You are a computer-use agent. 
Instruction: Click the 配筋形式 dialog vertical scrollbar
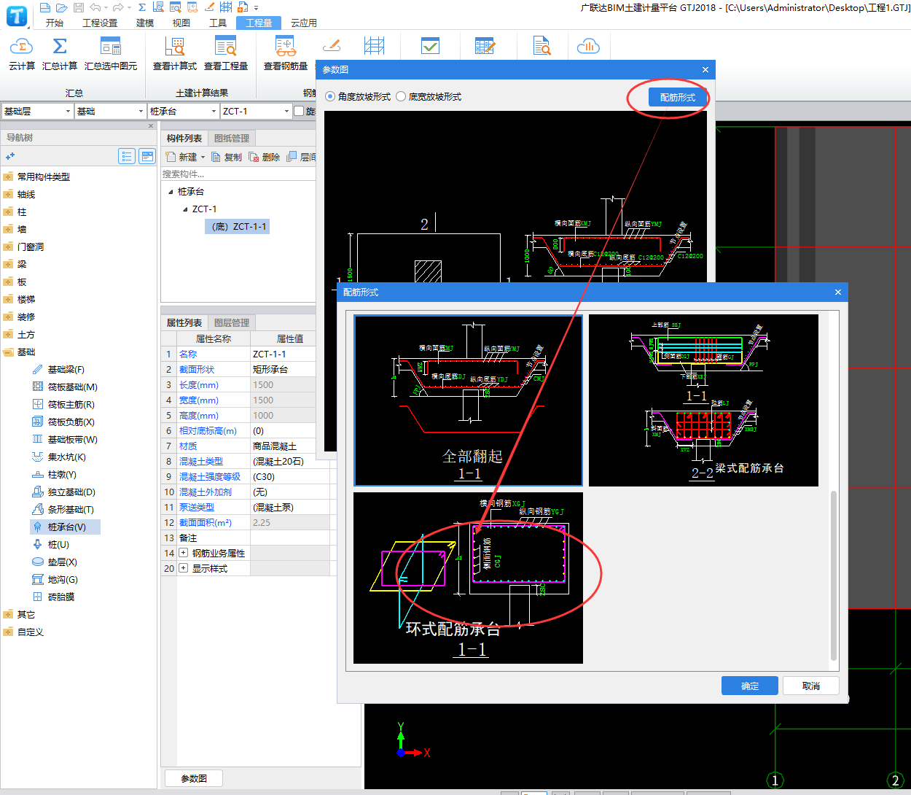834,575
